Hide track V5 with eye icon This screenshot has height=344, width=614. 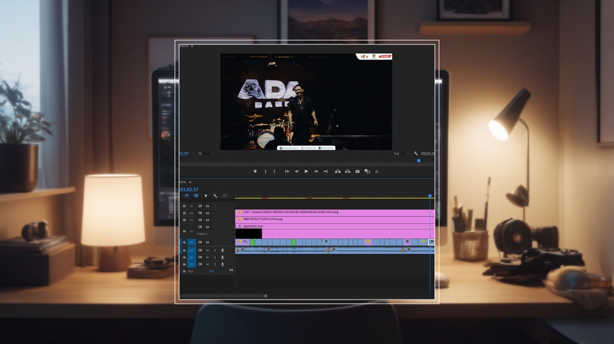(207, 206)
